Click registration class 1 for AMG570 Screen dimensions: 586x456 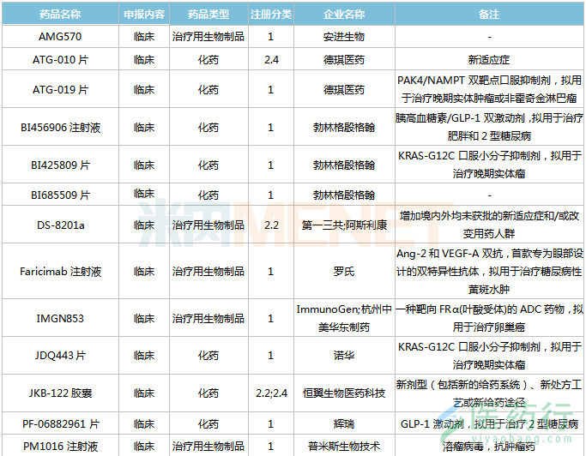coord(271,37)
